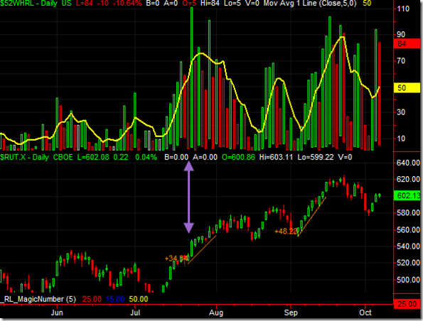Click the Mov Avg 1 Line indicator label
423x321 pixels.
pyautogui.click(x=310, y=4)
